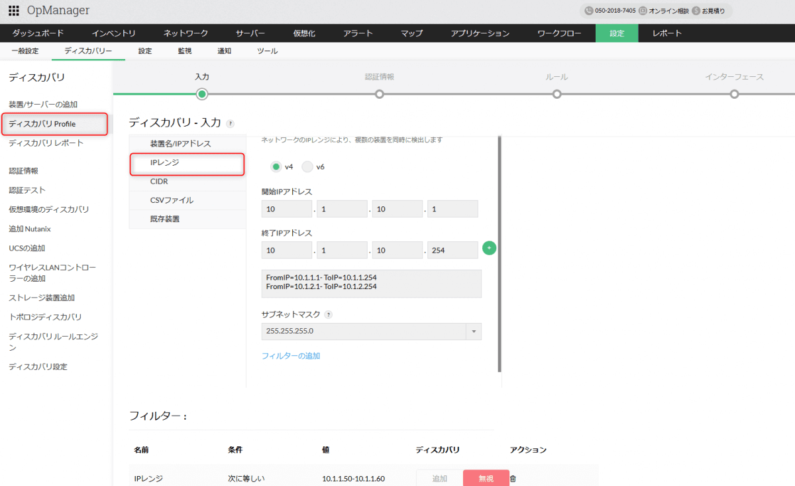Select 装置/サーバーの追加 in sidebar
The image size is (795, 486).
(x=43, y=105)
